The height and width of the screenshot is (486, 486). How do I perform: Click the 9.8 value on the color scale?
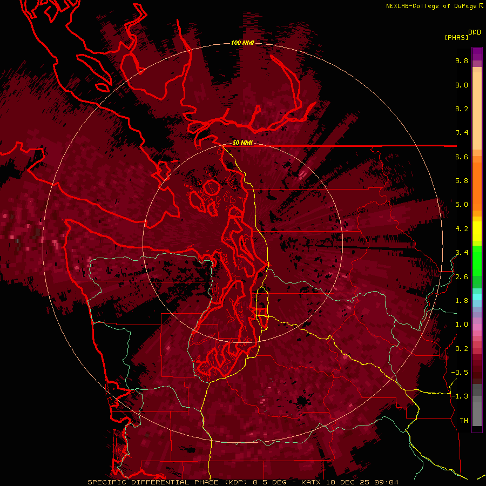coord(462,60)
